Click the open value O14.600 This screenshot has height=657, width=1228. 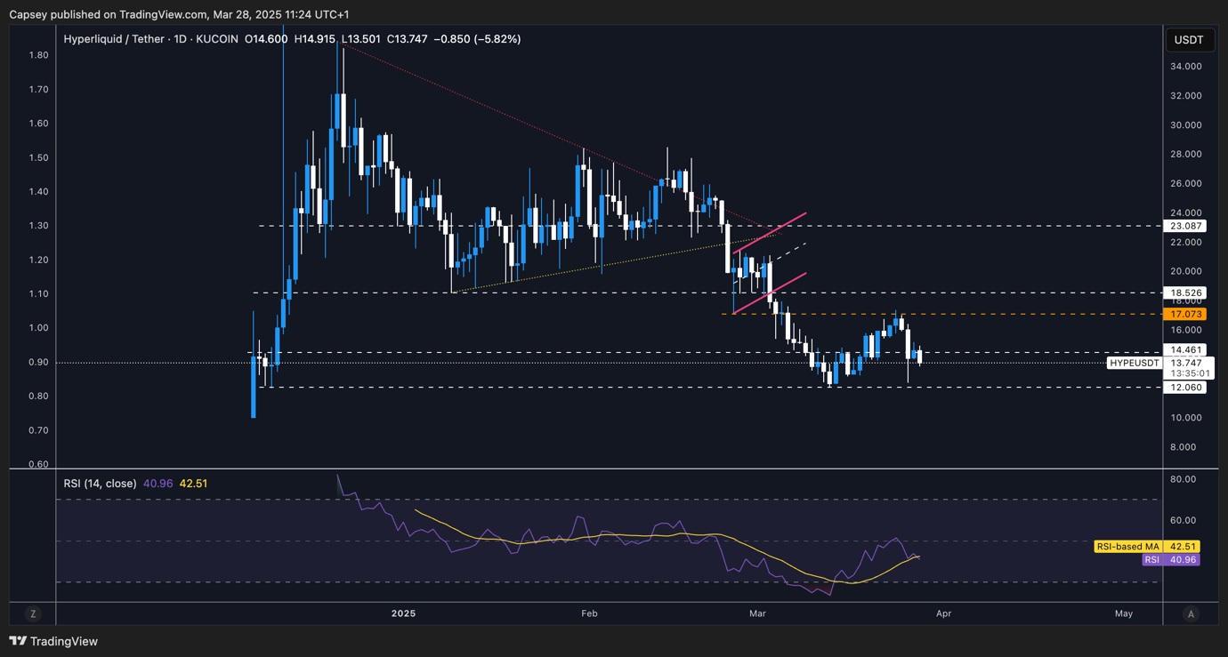(x=266, y=39)
